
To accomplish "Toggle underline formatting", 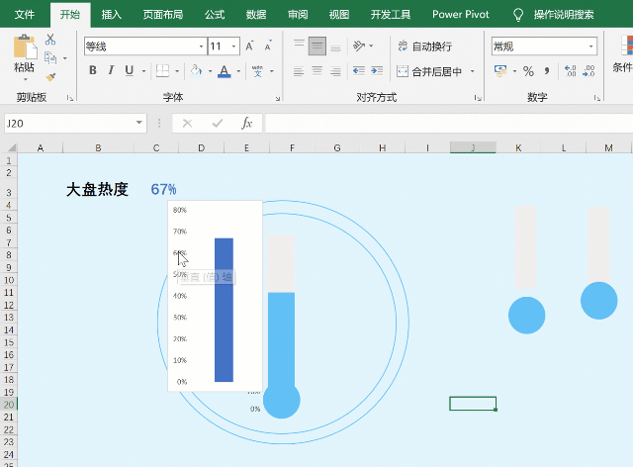I will click(x=130, y=70).
